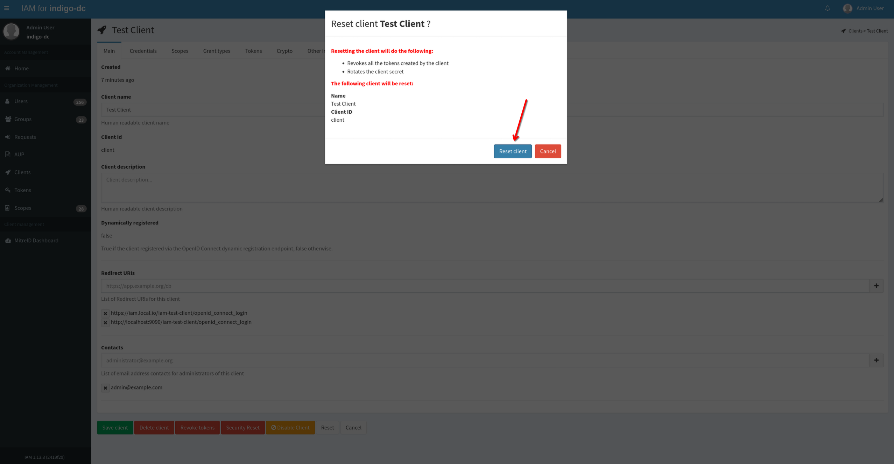Open the Users section in the sidebar

[x=21, y=101]
